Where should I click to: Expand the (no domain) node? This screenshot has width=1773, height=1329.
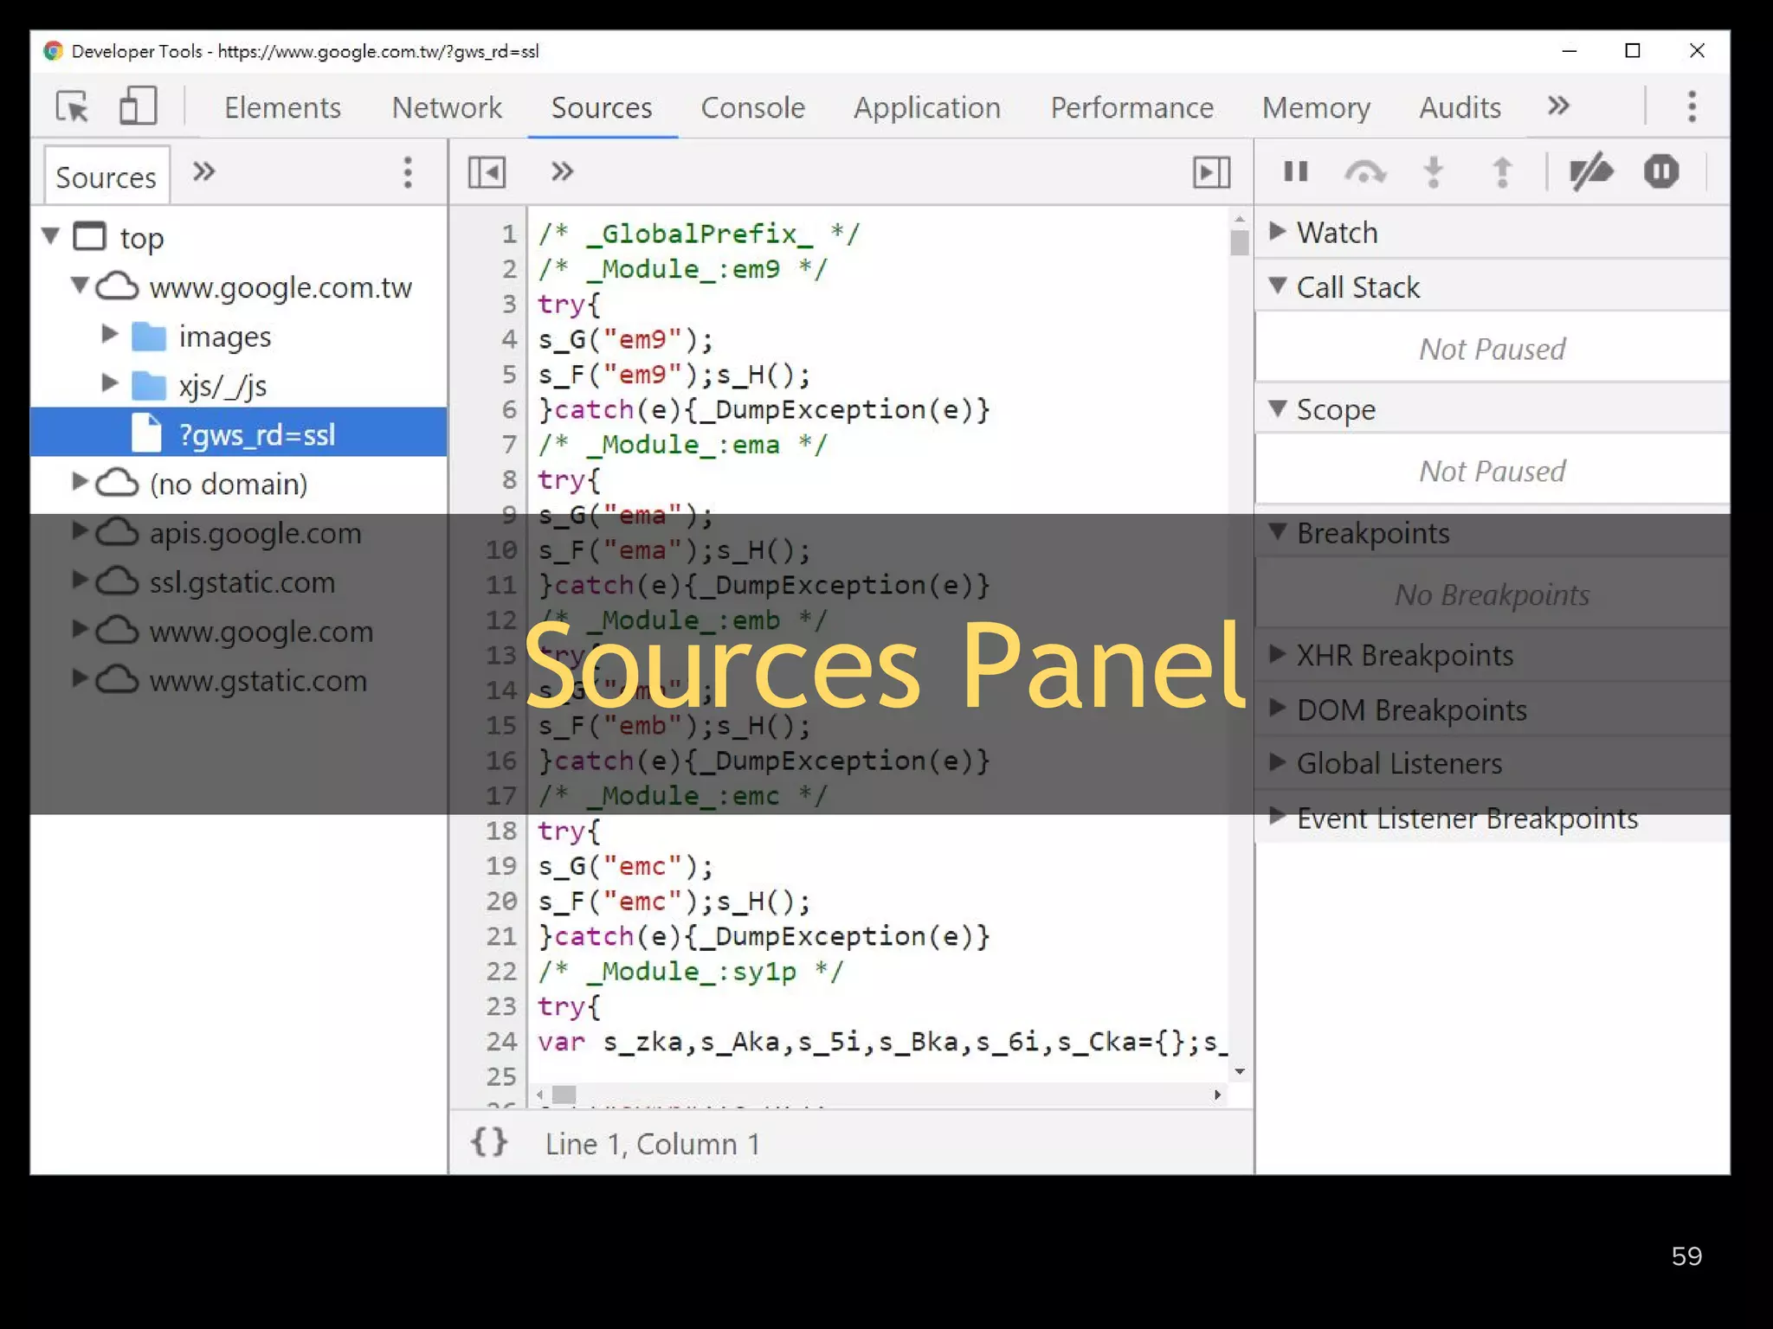pyautogui.click(x=80, y=482)
